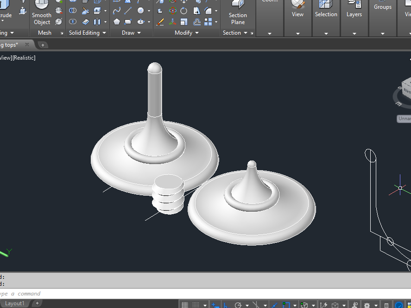Viewport: 411px width, 308px height.
Task: Select the tall spinning top model
Action: pyautogui.click(x=155, y=129)
